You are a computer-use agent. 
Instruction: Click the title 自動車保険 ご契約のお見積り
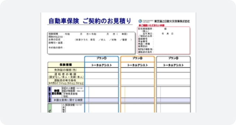coord(90,21)
